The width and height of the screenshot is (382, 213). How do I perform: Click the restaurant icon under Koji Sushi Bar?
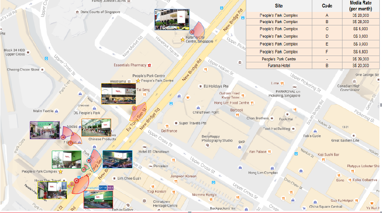click(323, 160)
